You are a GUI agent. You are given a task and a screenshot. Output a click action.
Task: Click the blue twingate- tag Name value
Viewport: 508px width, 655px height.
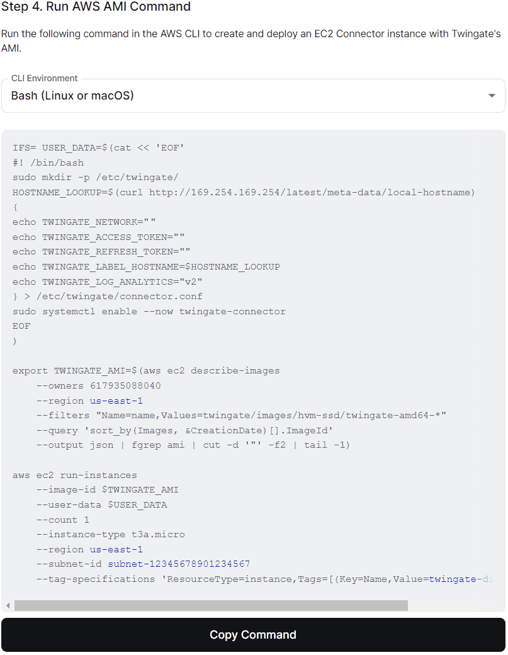[x=460, y=579]
